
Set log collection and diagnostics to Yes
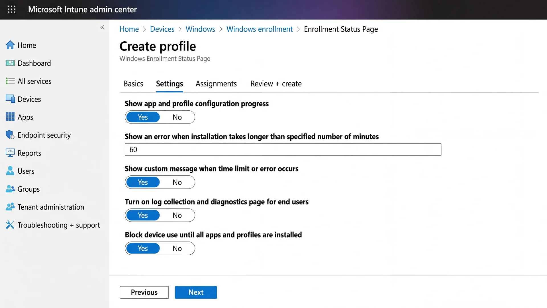pyautogui.click(x=143, y=215)
